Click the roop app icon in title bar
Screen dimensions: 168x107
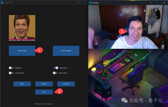click(2, 3)
